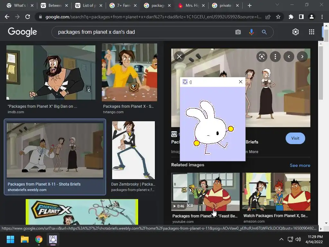This screenshot has width=329, height=247.
Task: Click the lock icon in the address bar
Action: point(40,17)
